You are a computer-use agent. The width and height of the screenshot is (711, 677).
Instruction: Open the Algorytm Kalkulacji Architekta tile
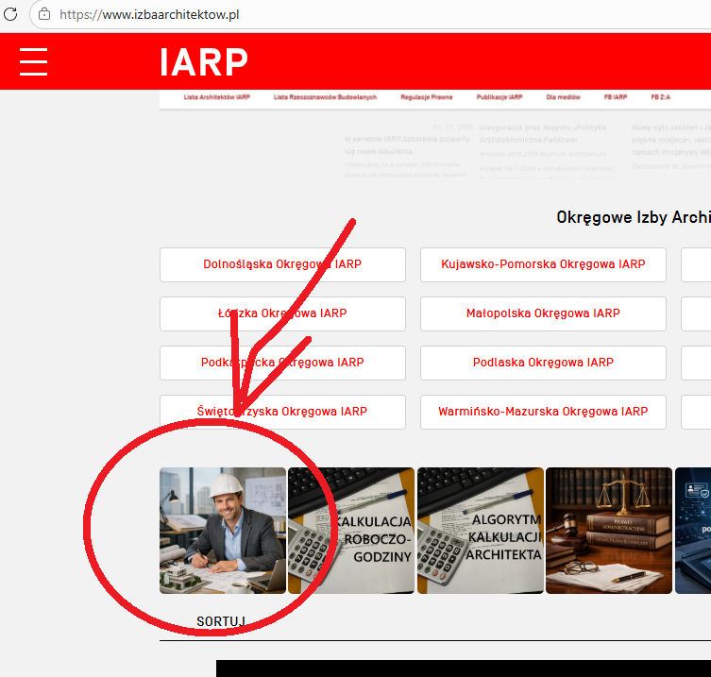tap(481, 531)
